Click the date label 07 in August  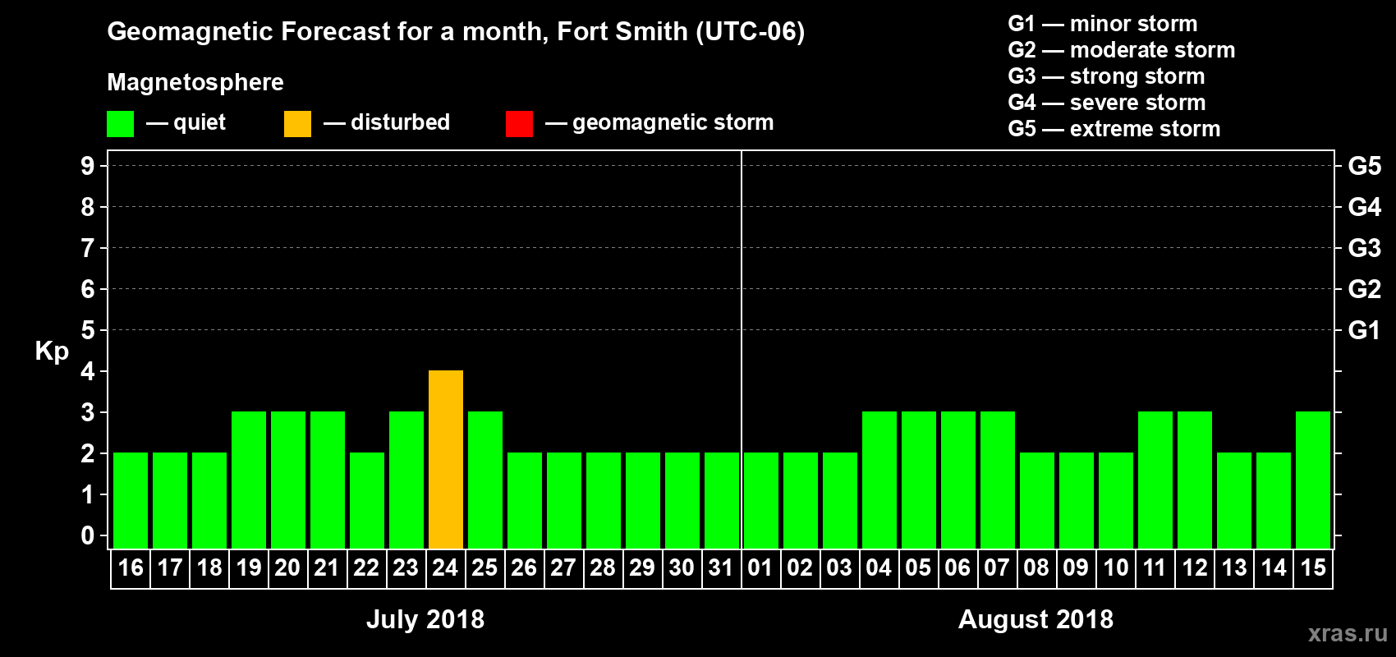[x=997, y=567]
